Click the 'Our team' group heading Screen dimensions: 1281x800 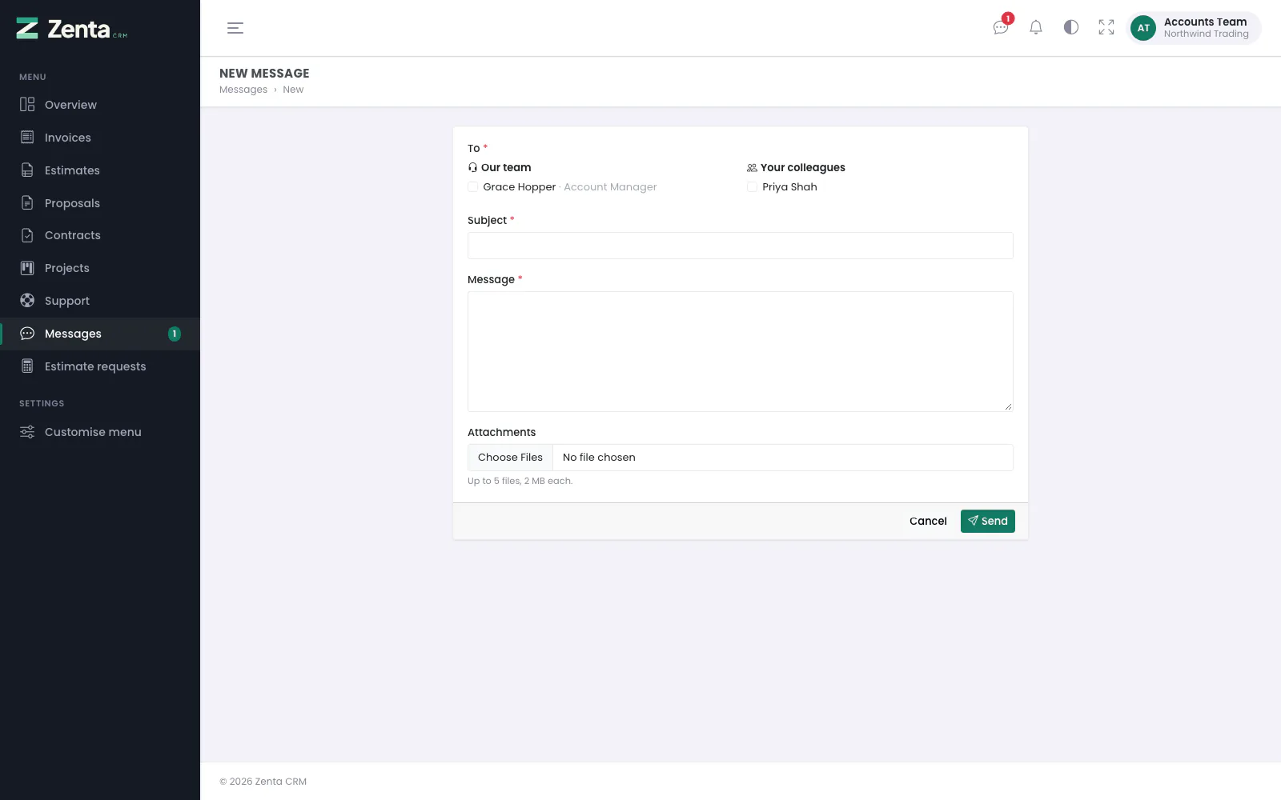click(500, 167)
